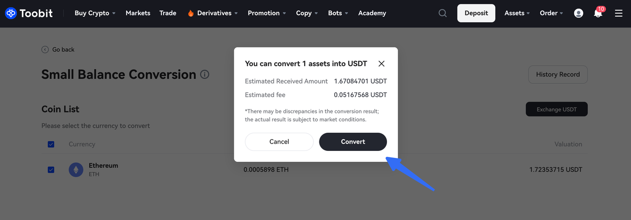The image size is (631, 220).
Task: Open the History Record button
Action: [x=558, y=74]
